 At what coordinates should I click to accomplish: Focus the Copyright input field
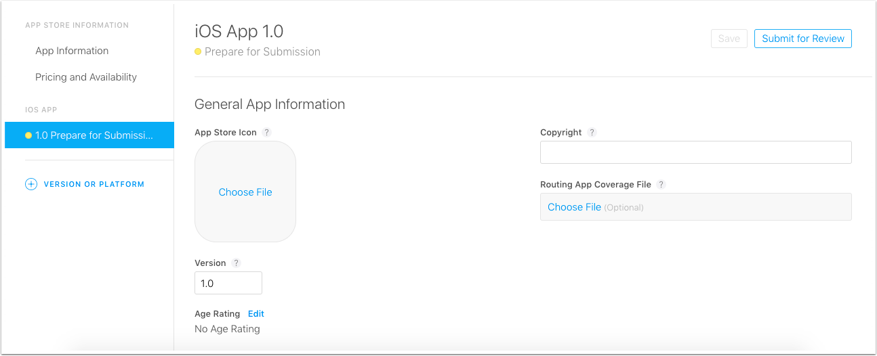[x=696, y=152]
